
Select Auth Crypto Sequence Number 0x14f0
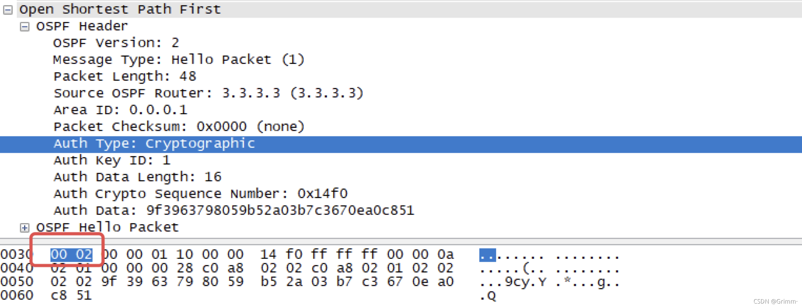pyautogui.click(x=200, y=194)
